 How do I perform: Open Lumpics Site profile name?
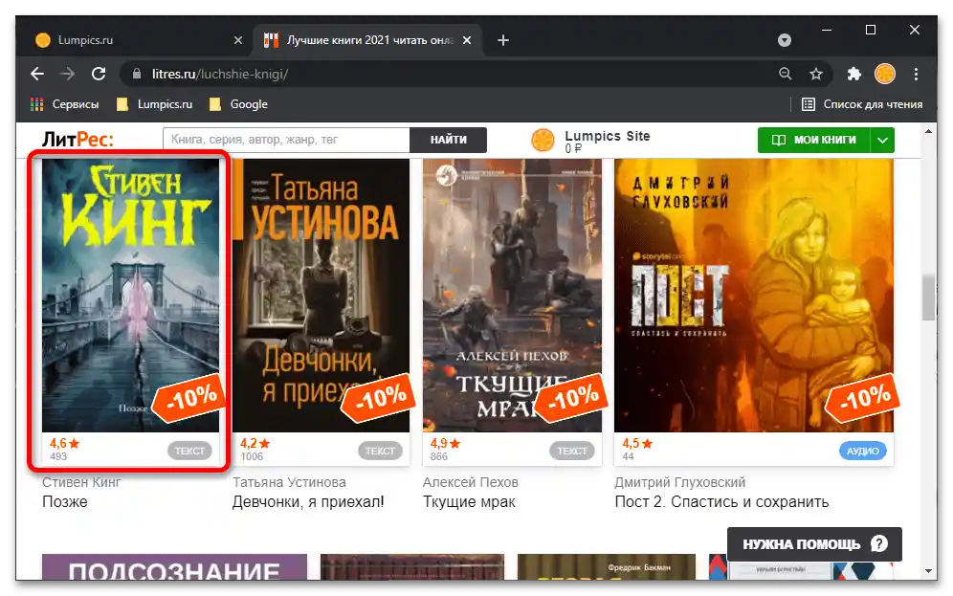point(608,136)
